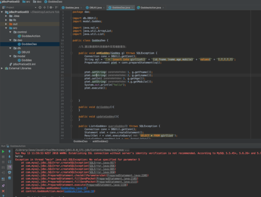Click GoddesDao in navigation bar
The height and width of the screenshot is (197, 261).
point(53,2)
